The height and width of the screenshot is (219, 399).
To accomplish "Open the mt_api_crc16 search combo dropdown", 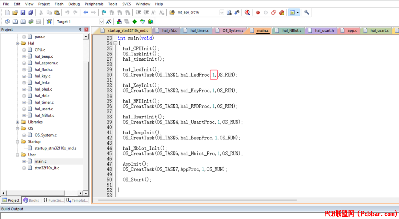I will click(222, 13).
